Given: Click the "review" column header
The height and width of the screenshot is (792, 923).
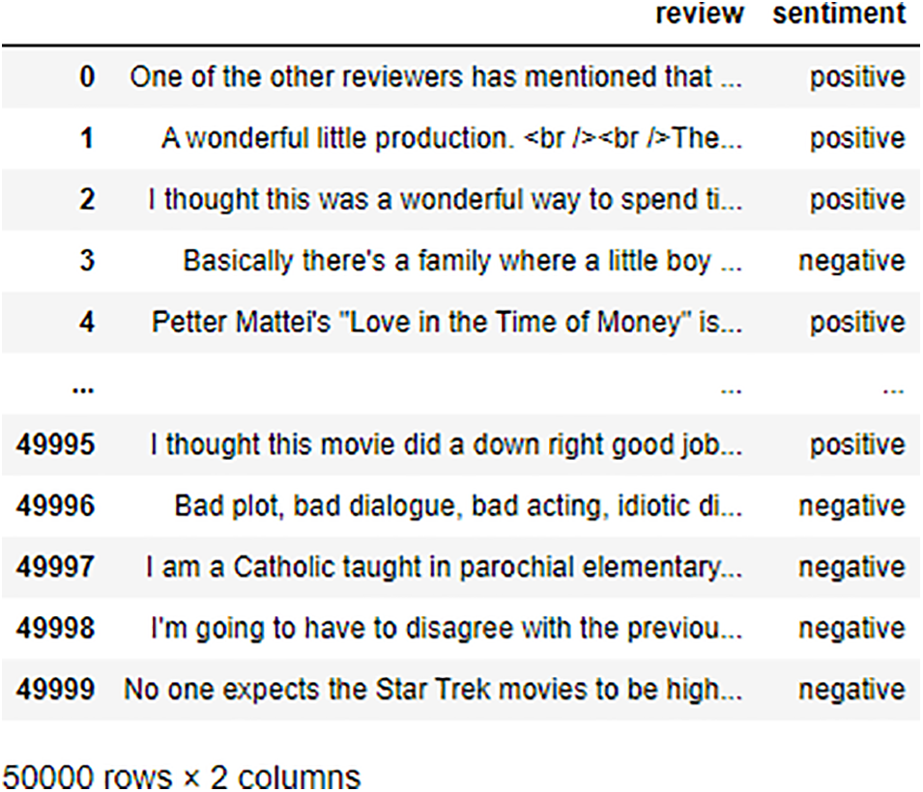Looking at the screenshot, I should coord(700,14).
